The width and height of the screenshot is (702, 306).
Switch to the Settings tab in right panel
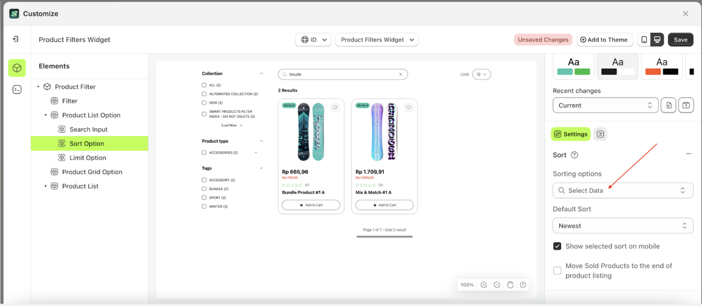pos(570,134)
